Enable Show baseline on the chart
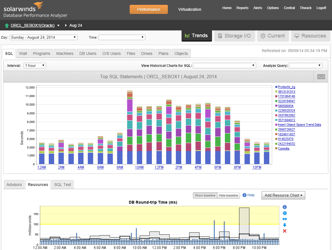This screenshot has height=250, width=332. [205, 195]
